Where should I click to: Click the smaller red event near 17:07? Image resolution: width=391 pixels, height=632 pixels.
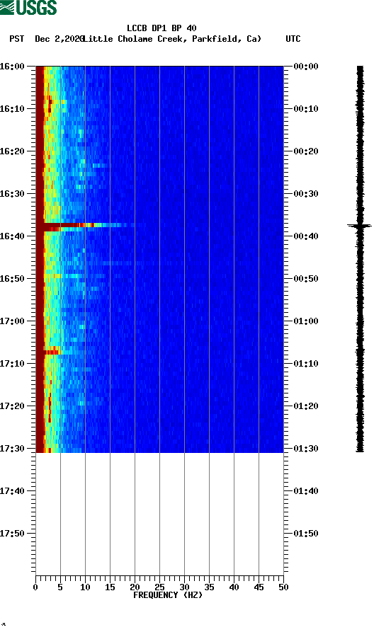click(52, 352)
